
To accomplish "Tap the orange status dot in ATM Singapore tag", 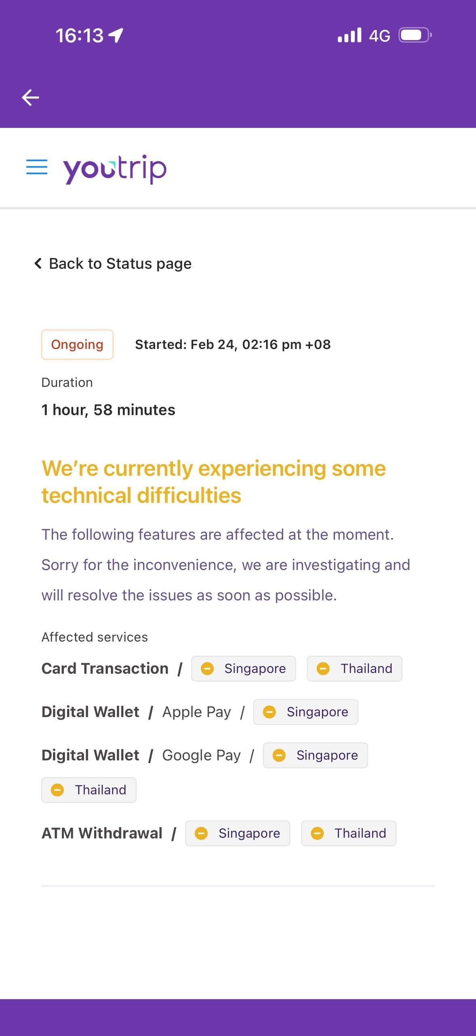I will (x=201, y=833).
